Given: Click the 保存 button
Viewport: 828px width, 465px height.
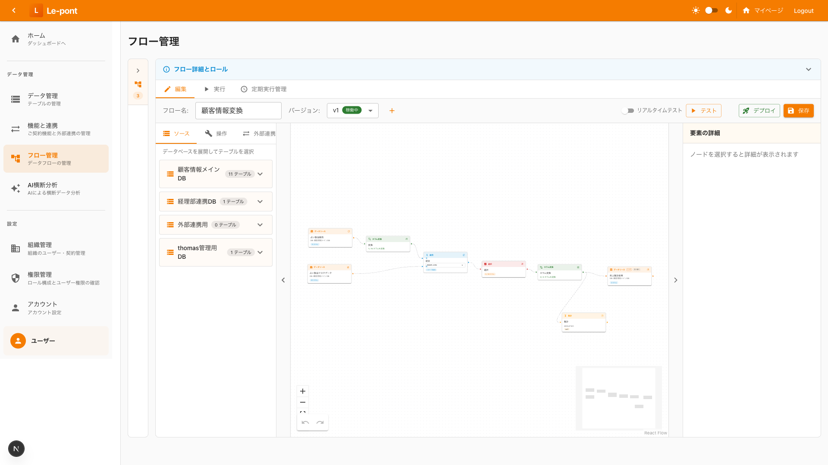Looking at the screenshot, I should pos(799,111).
